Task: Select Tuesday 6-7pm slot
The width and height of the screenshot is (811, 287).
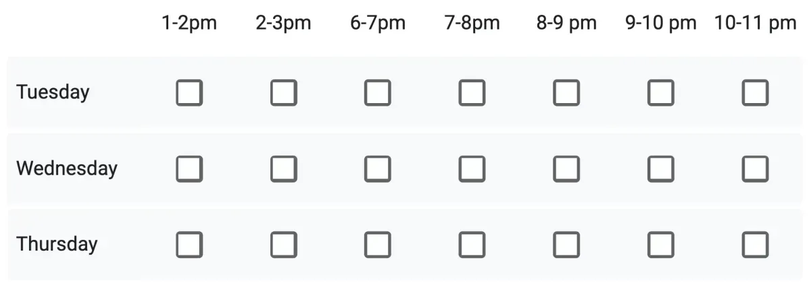Action: [378, 93]
